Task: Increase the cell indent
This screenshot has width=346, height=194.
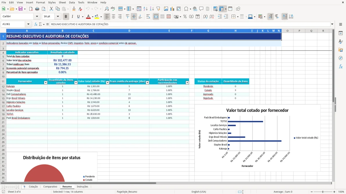Action: (220, 17)
